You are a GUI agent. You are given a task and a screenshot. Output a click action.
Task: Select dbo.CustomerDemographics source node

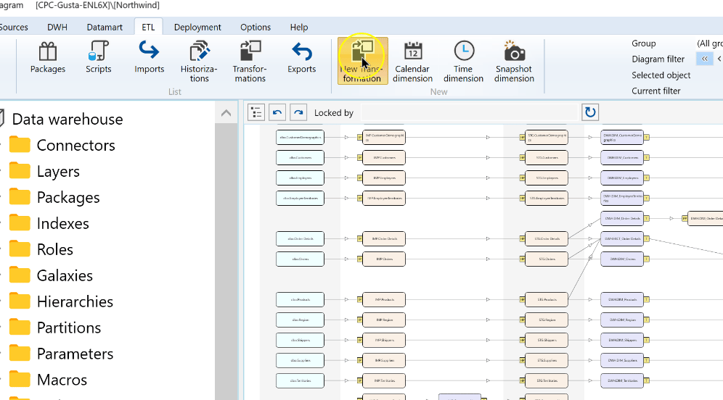pos(301,137)
